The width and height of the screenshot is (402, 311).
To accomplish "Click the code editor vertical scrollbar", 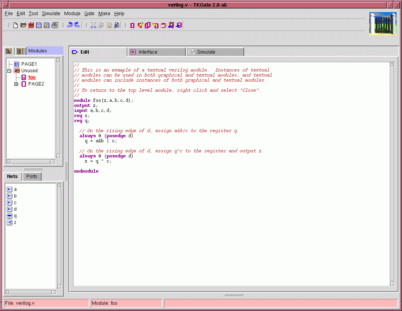I will pos(392,174).
